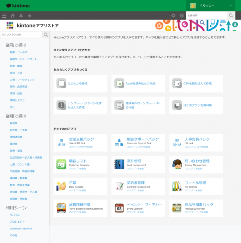Viewport: 241px width, 243px height.
Task: Open the favorites star icon
Action: (30, 16)
